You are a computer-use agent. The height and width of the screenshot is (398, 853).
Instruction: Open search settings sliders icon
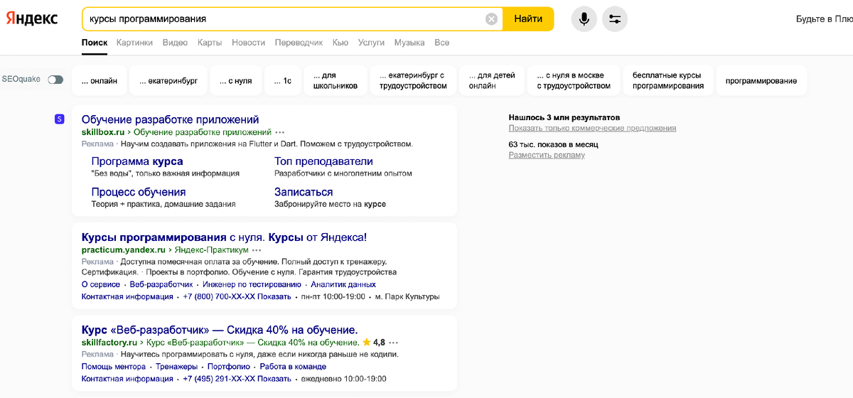click(615, 19)
